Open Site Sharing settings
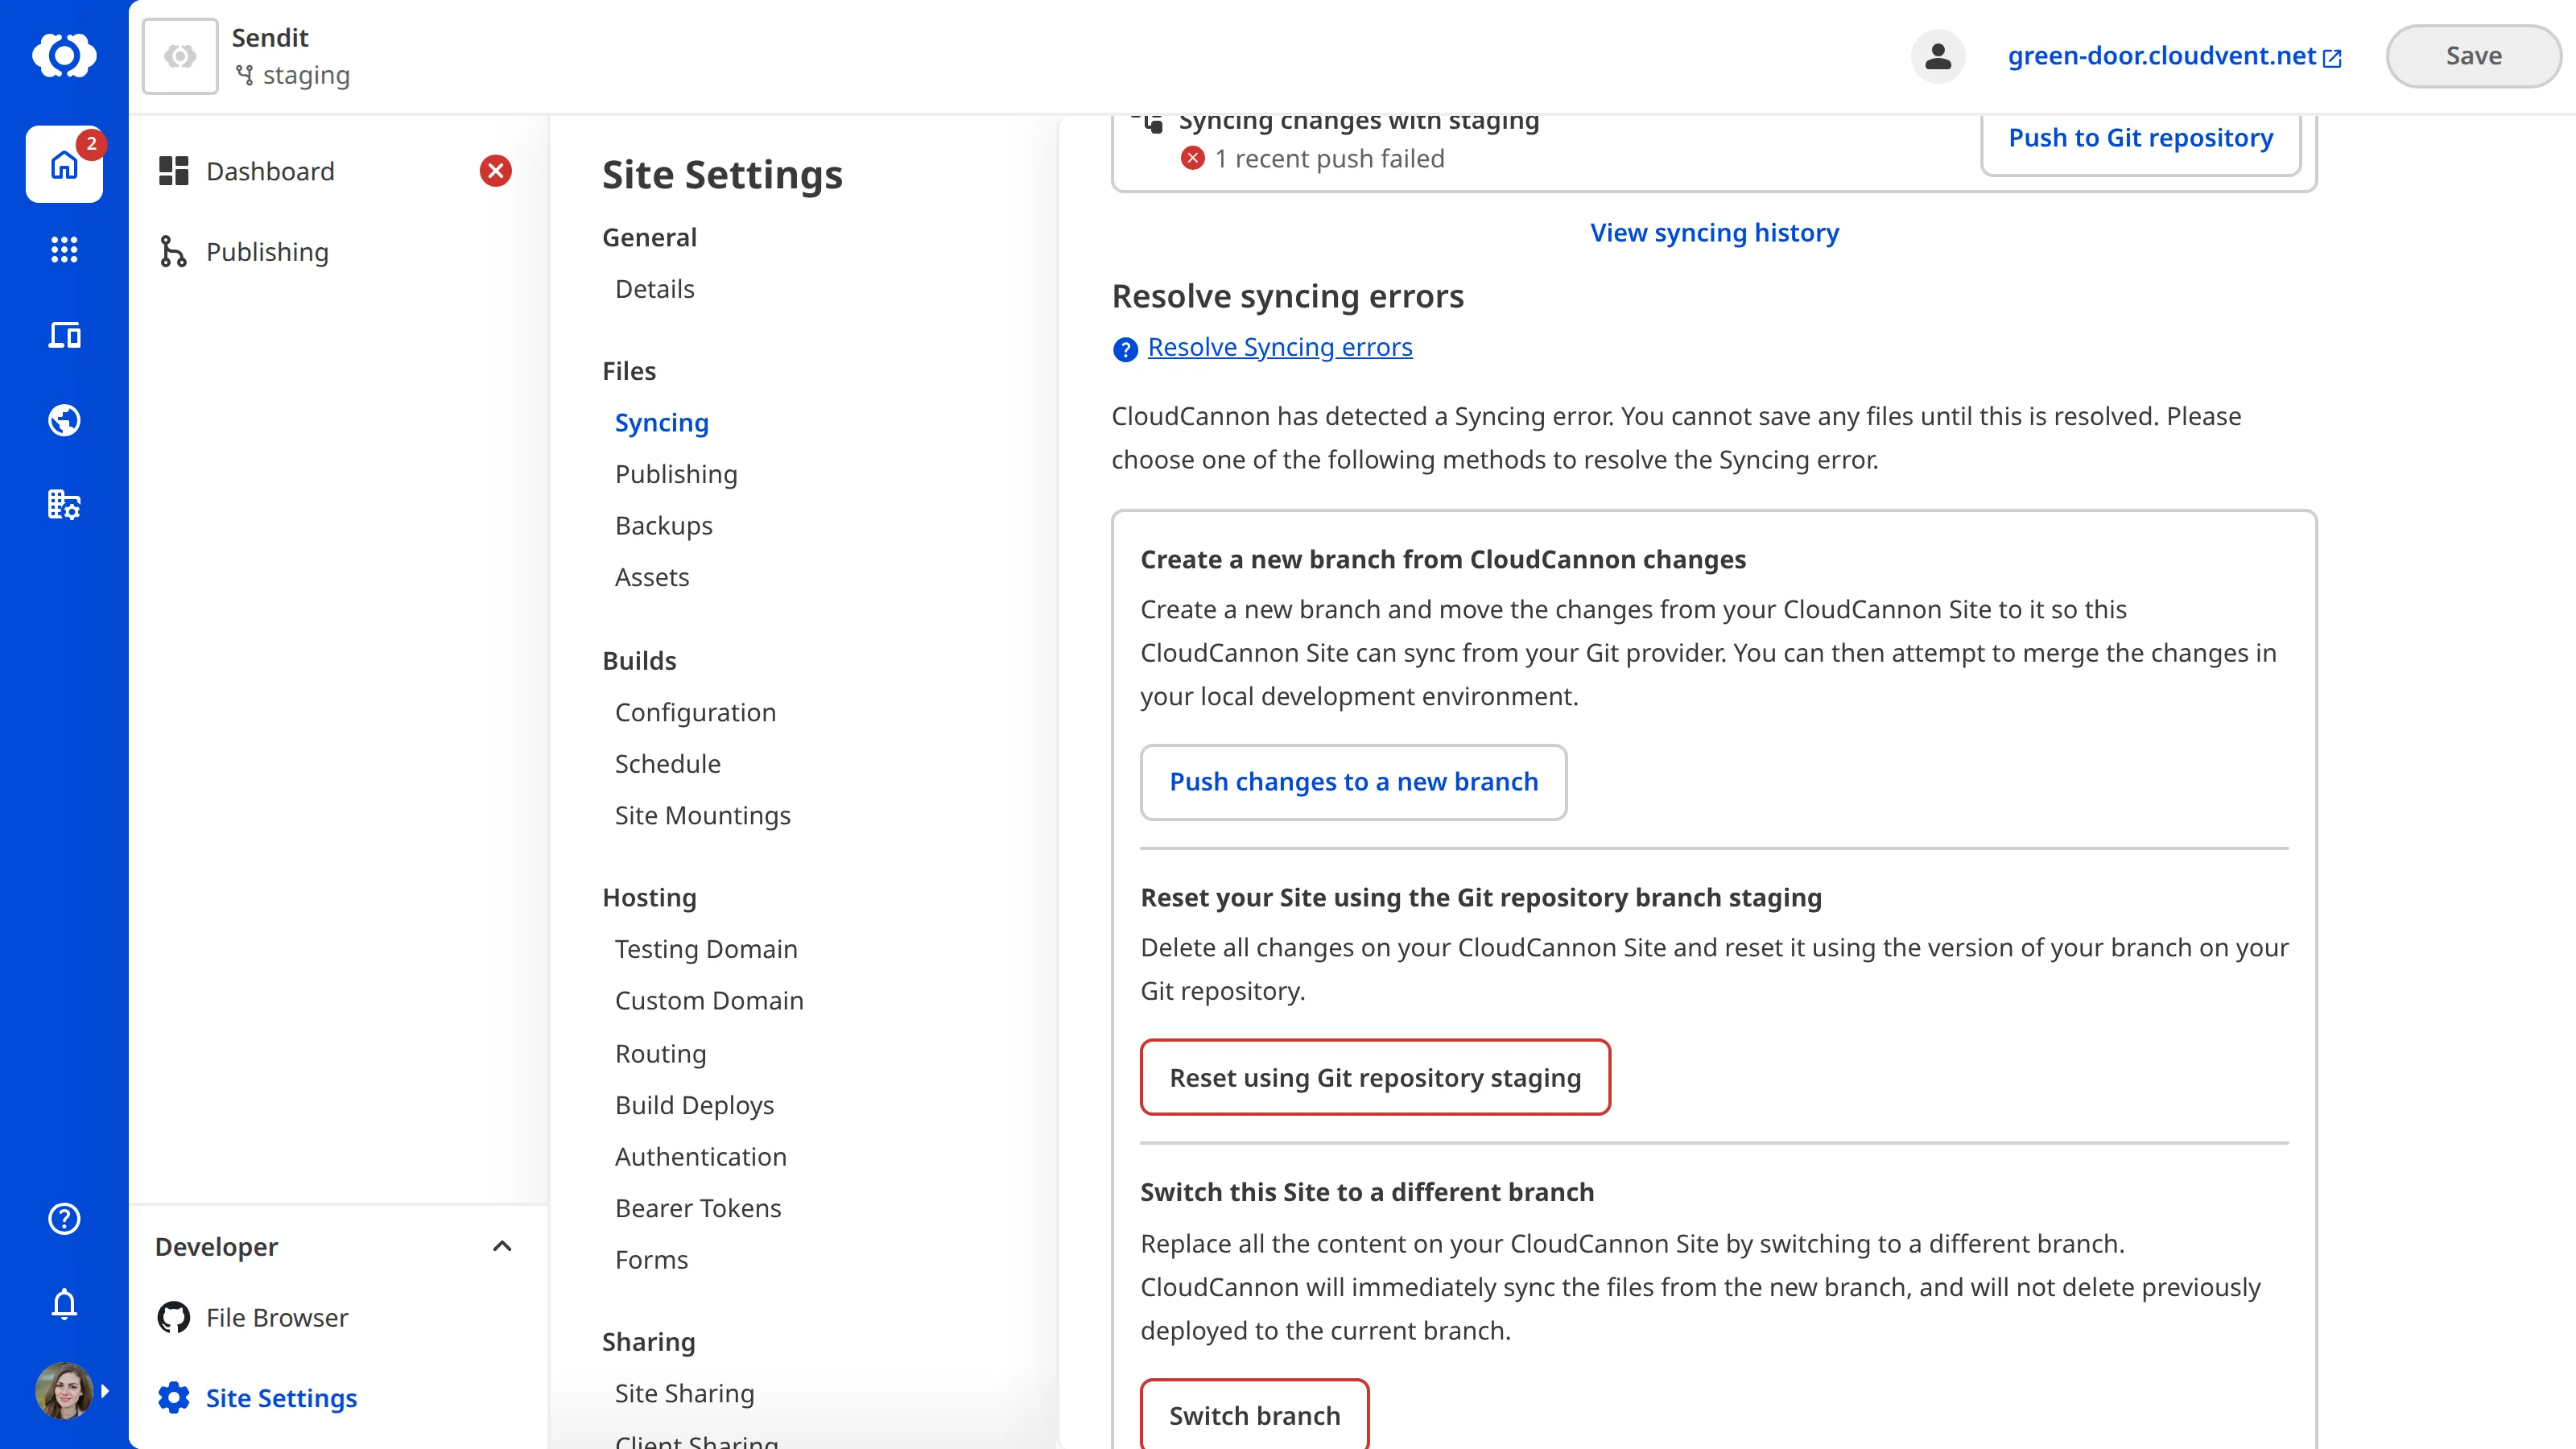2576x1449 pixels. (684, 1394)
